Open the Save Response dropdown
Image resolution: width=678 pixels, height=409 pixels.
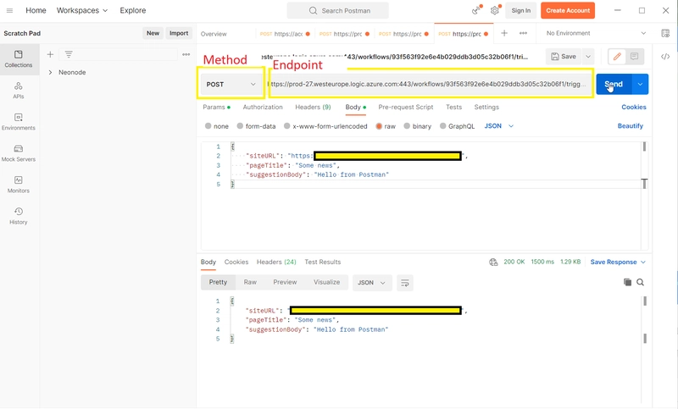click(618, 263)
